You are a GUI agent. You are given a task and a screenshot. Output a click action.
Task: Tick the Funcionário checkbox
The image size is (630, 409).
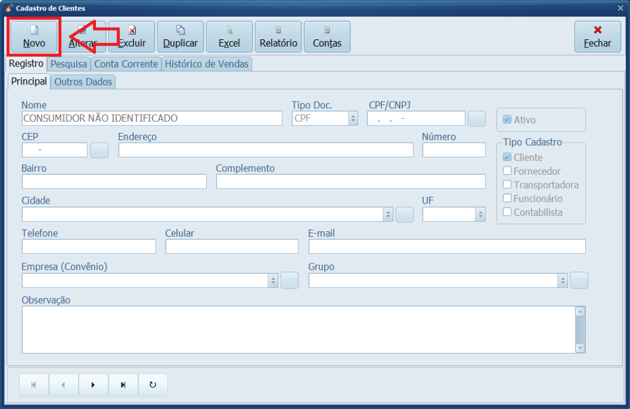point(508,198)
